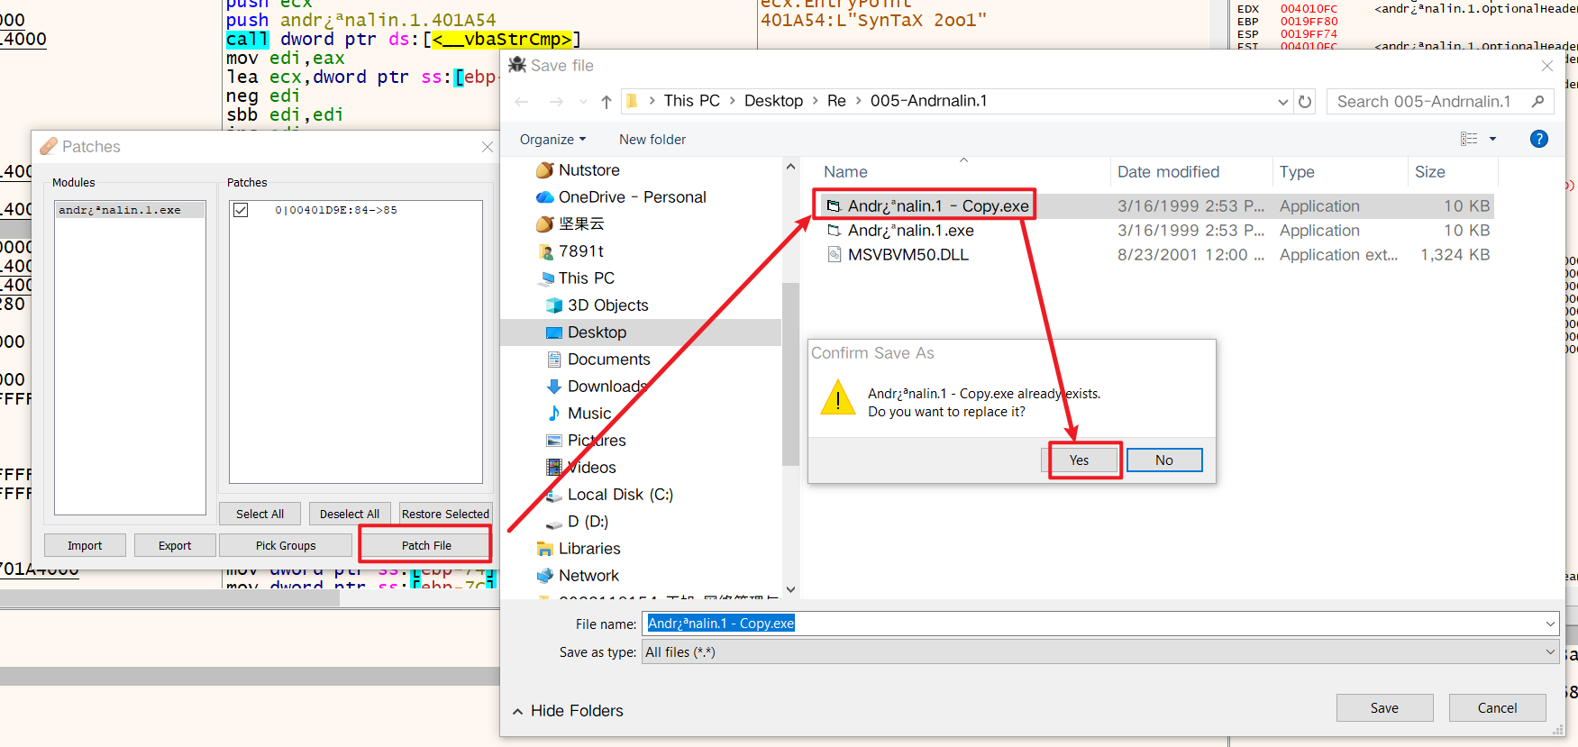The image size is (1578, 747).
Task: Click the Save button
Action: click(x=1384, y=708)
